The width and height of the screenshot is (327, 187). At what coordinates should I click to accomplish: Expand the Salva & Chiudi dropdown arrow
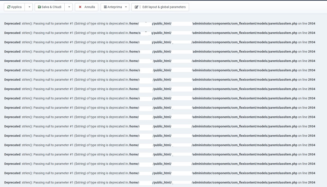69,7
